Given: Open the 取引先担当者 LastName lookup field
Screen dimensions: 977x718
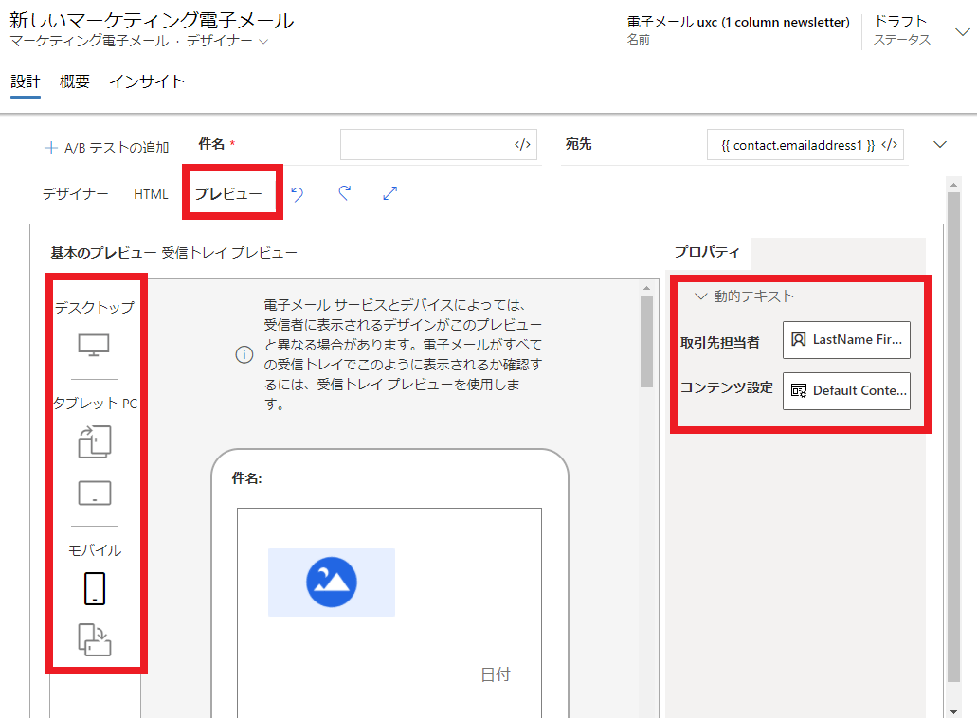Looking at the screenshot, I should [x=846, y=339].
